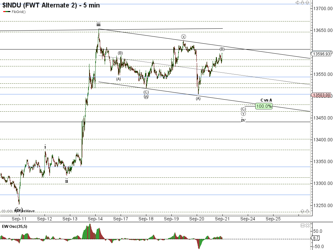Click the top-right down arrow icon
Screen dimensions: 333x250
302,3
